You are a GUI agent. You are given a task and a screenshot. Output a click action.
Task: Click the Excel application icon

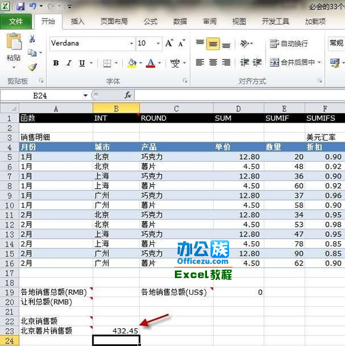tap(5, 6)
